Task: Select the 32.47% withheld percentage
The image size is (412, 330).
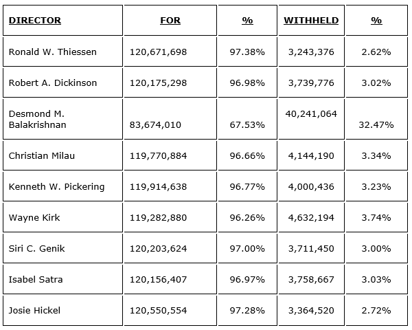Action: click(x=376, y=125)
